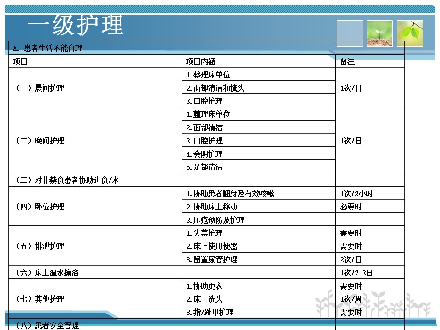The width and height of the screenshot is (440, 330).
Task: Select the cell (七) 其他护理
Action: (95, 298)
